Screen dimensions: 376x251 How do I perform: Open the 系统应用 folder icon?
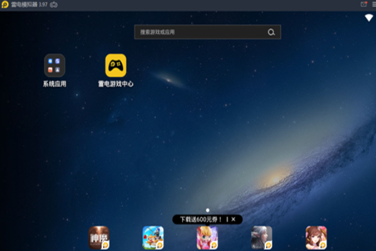[55, 65]
